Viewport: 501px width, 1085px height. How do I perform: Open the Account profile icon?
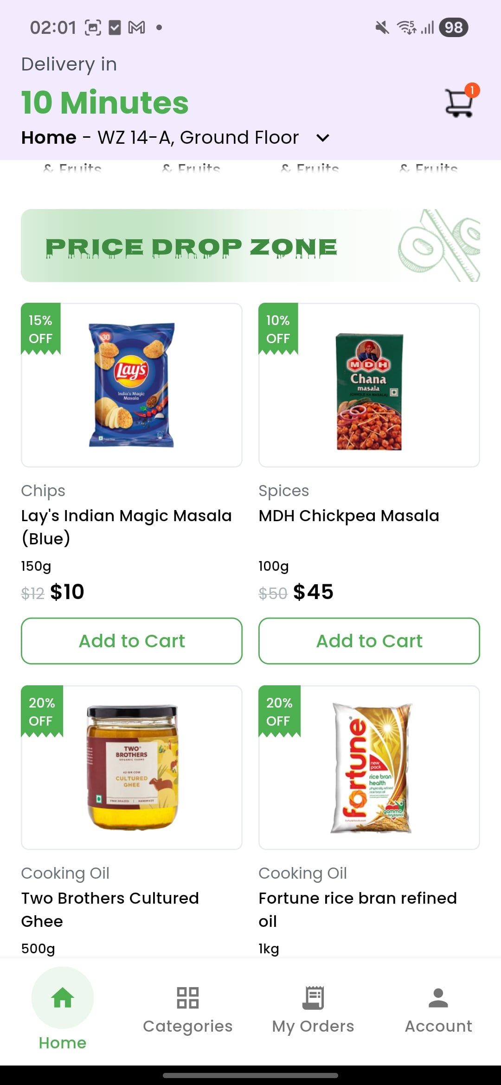pos(438,998)
